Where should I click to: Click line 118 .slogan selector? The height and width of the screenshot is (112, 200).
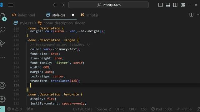pos(69,40)
